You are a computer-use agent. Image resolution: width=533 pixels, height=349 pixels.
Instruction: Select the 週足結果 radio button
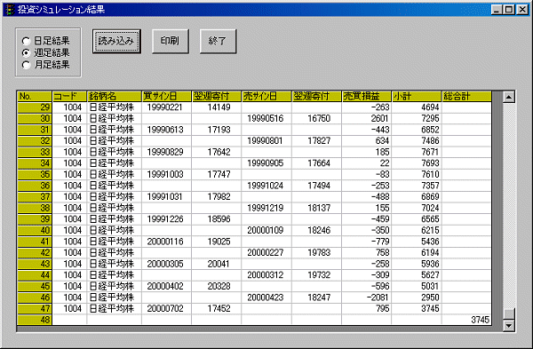click(45, 53)
